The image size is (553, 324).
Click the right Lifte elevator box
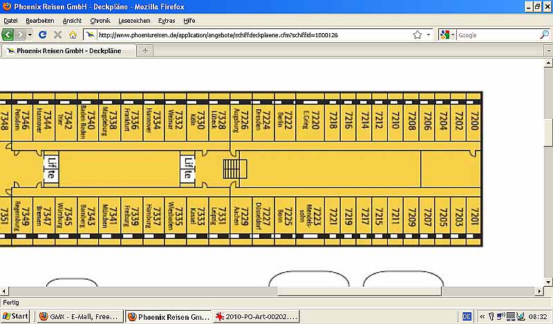[x=187, y=169]
